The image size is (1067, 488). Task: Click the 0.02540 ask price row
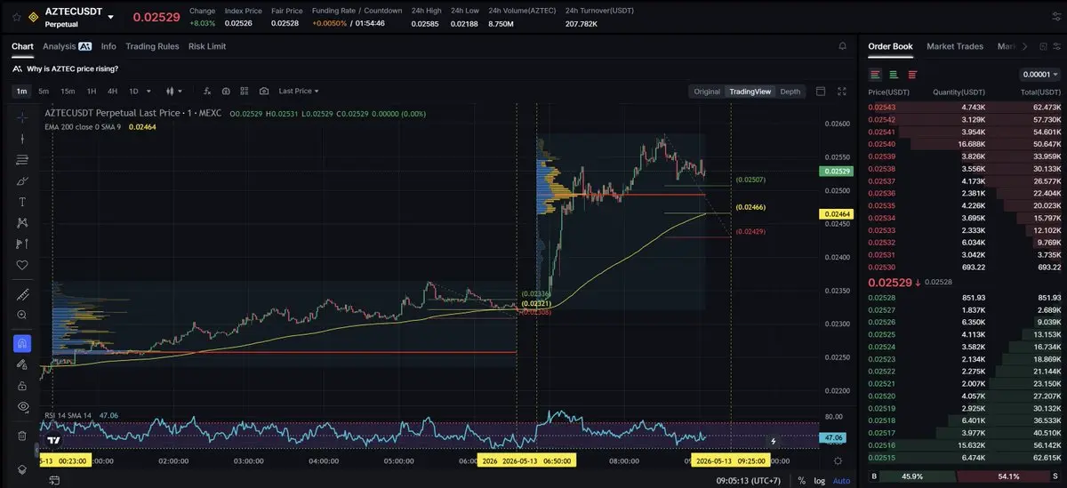[x=964, y=143]
